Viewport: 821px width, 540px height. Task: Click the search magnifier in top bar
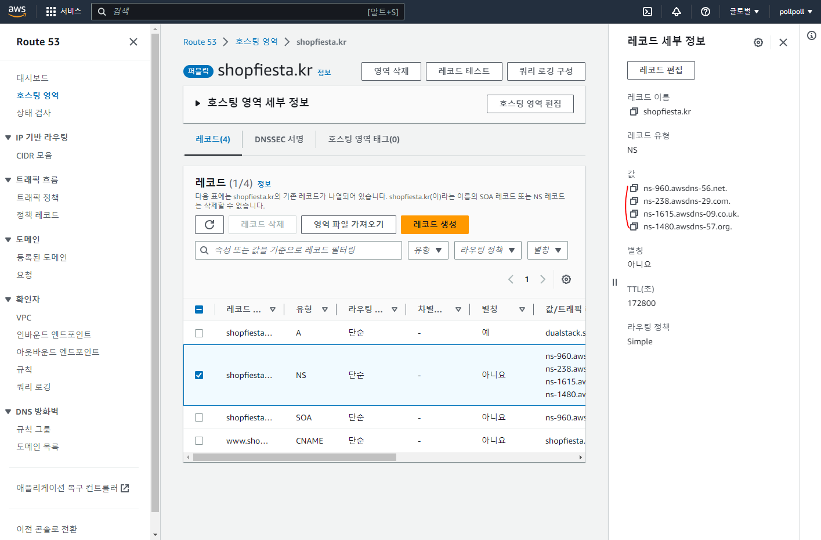(102, 12)
